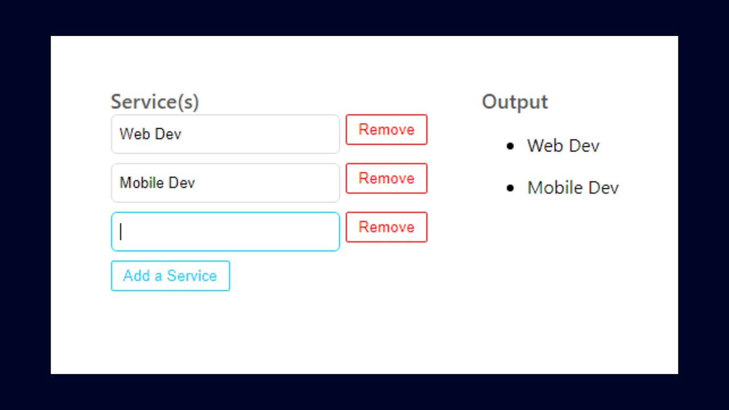Select Web Dev in the Output list
The width and height of the screenshot is (729, 410).
pyautogui.click(x=563, y=146)
